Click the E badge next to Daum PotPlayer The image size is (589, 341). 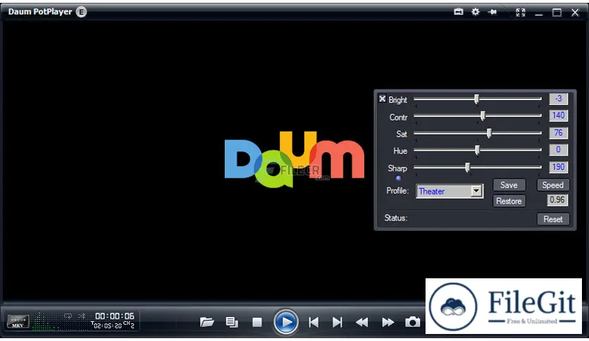(x=81, y=12)
